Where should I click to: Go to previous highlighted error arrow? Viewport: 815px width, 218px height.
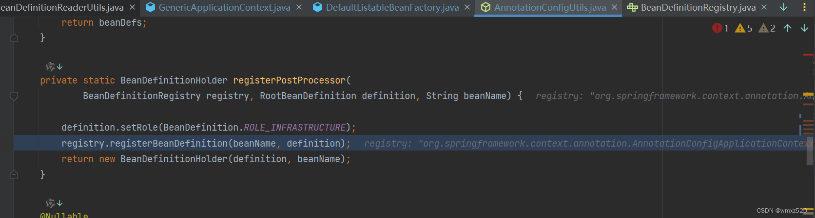787,28
